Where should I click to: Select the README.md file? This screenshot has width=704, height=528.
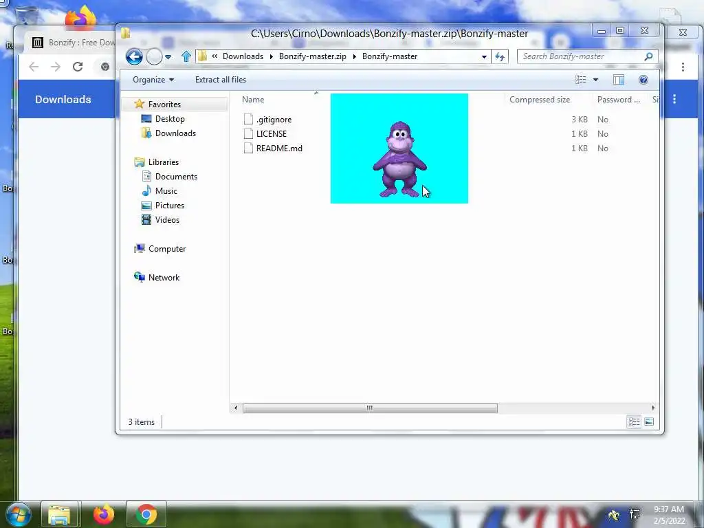click(279, 148)
